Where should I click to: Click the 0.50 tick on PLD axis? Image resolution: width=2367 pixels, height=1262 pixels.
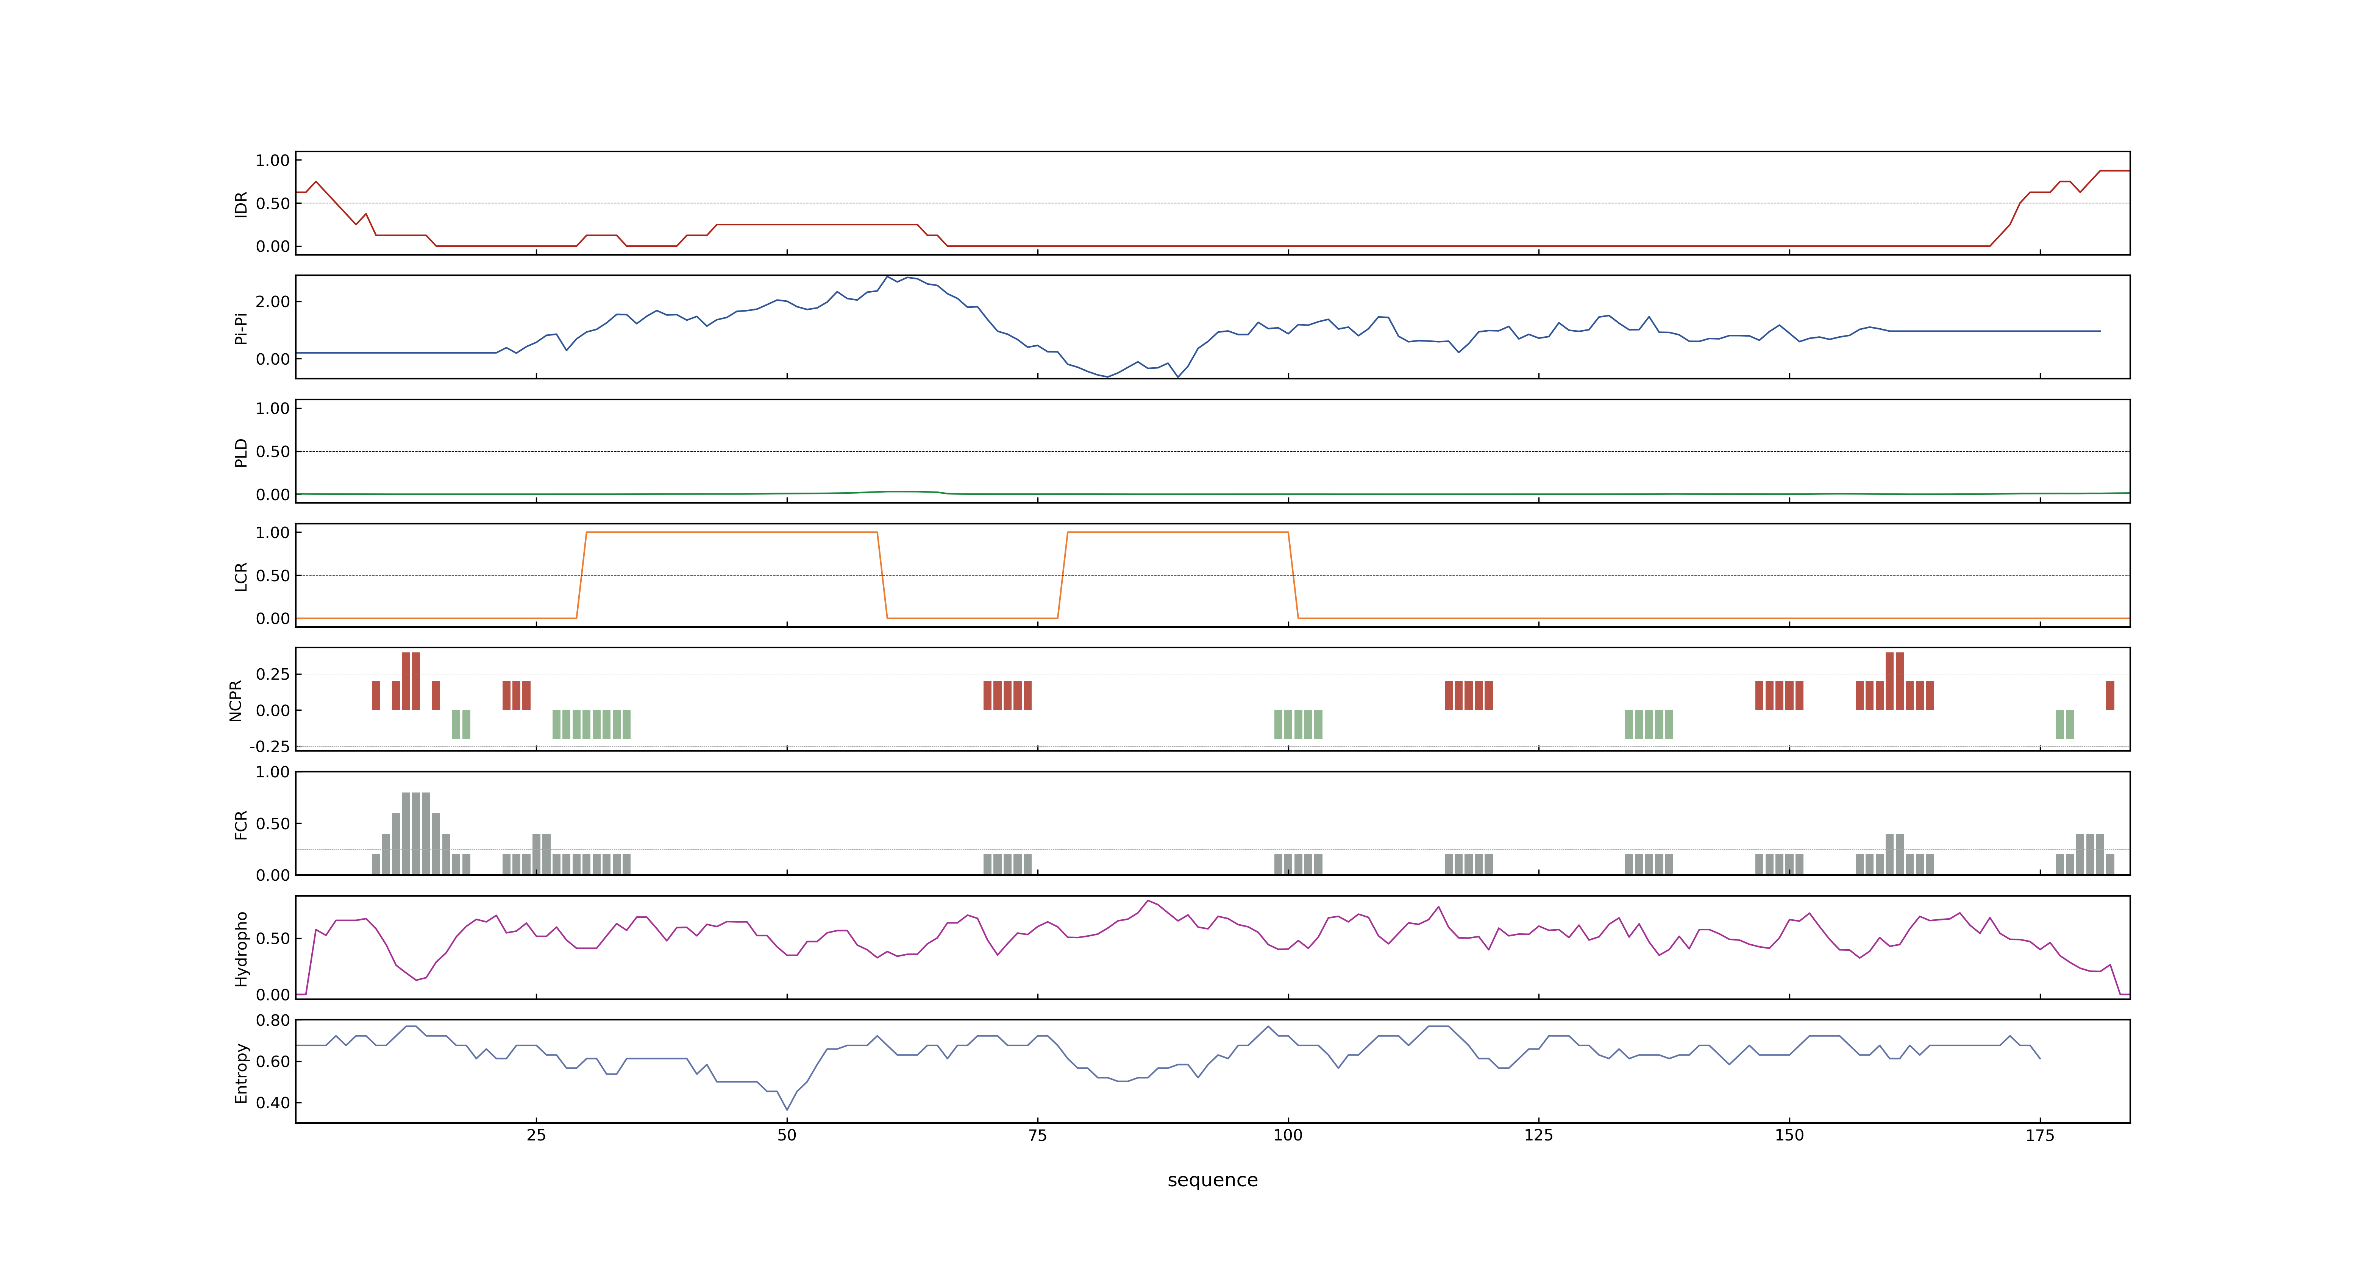(x=273, y=452)
